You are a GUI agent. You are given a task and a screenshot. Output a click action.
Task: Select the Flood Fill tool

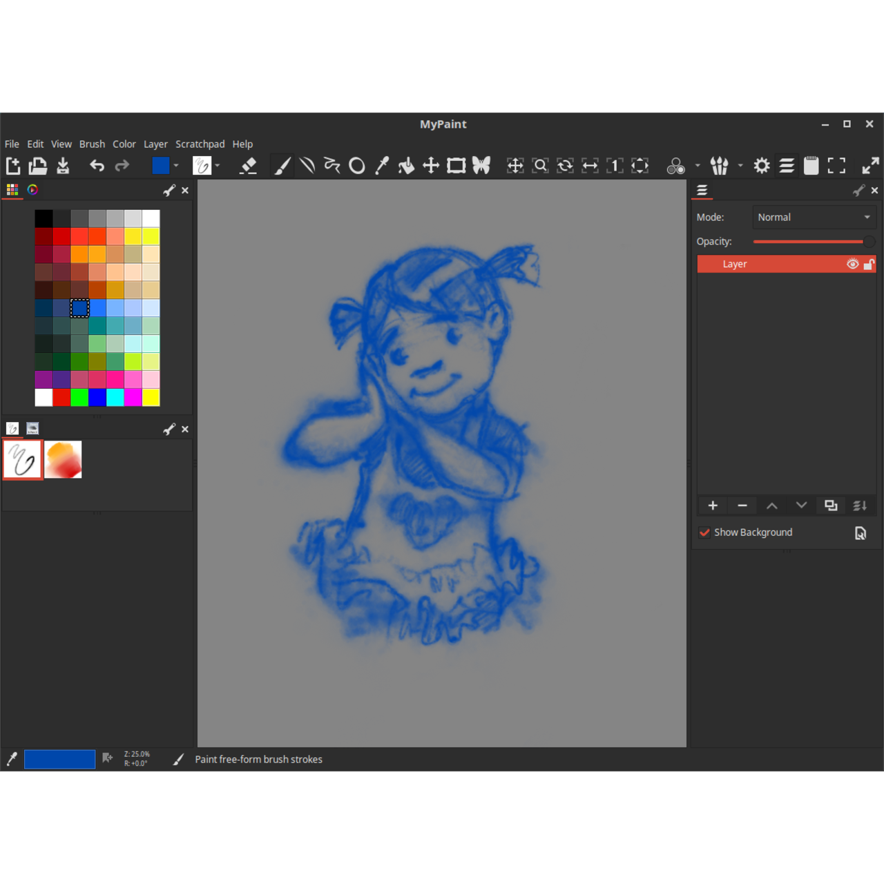407,166
